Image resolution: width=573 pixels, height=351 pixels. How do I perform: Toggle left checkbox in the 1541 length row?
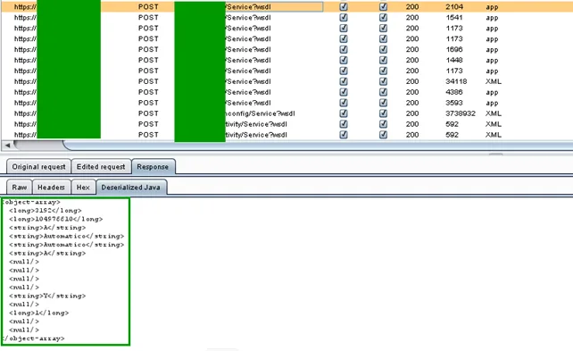tap(344, 17)
